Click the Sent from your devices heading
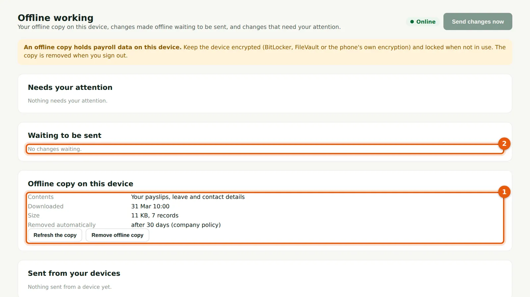Image resolution: width=530 pixels, height=297 pixels. tap(74, 273)
